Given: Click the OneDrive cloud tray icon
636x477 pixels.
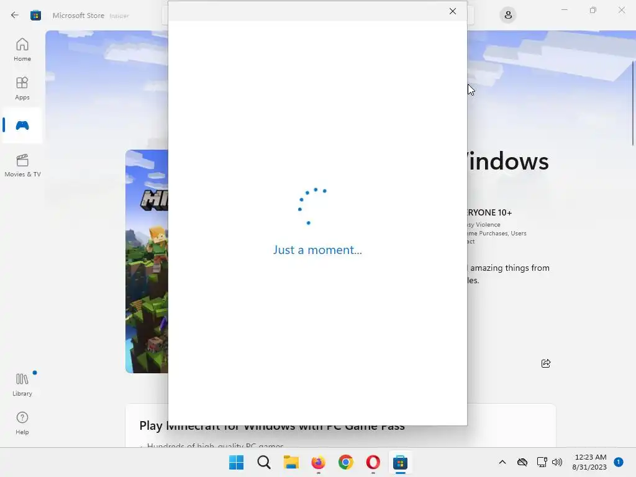Looking at the screenshot, I should [522, 462].
